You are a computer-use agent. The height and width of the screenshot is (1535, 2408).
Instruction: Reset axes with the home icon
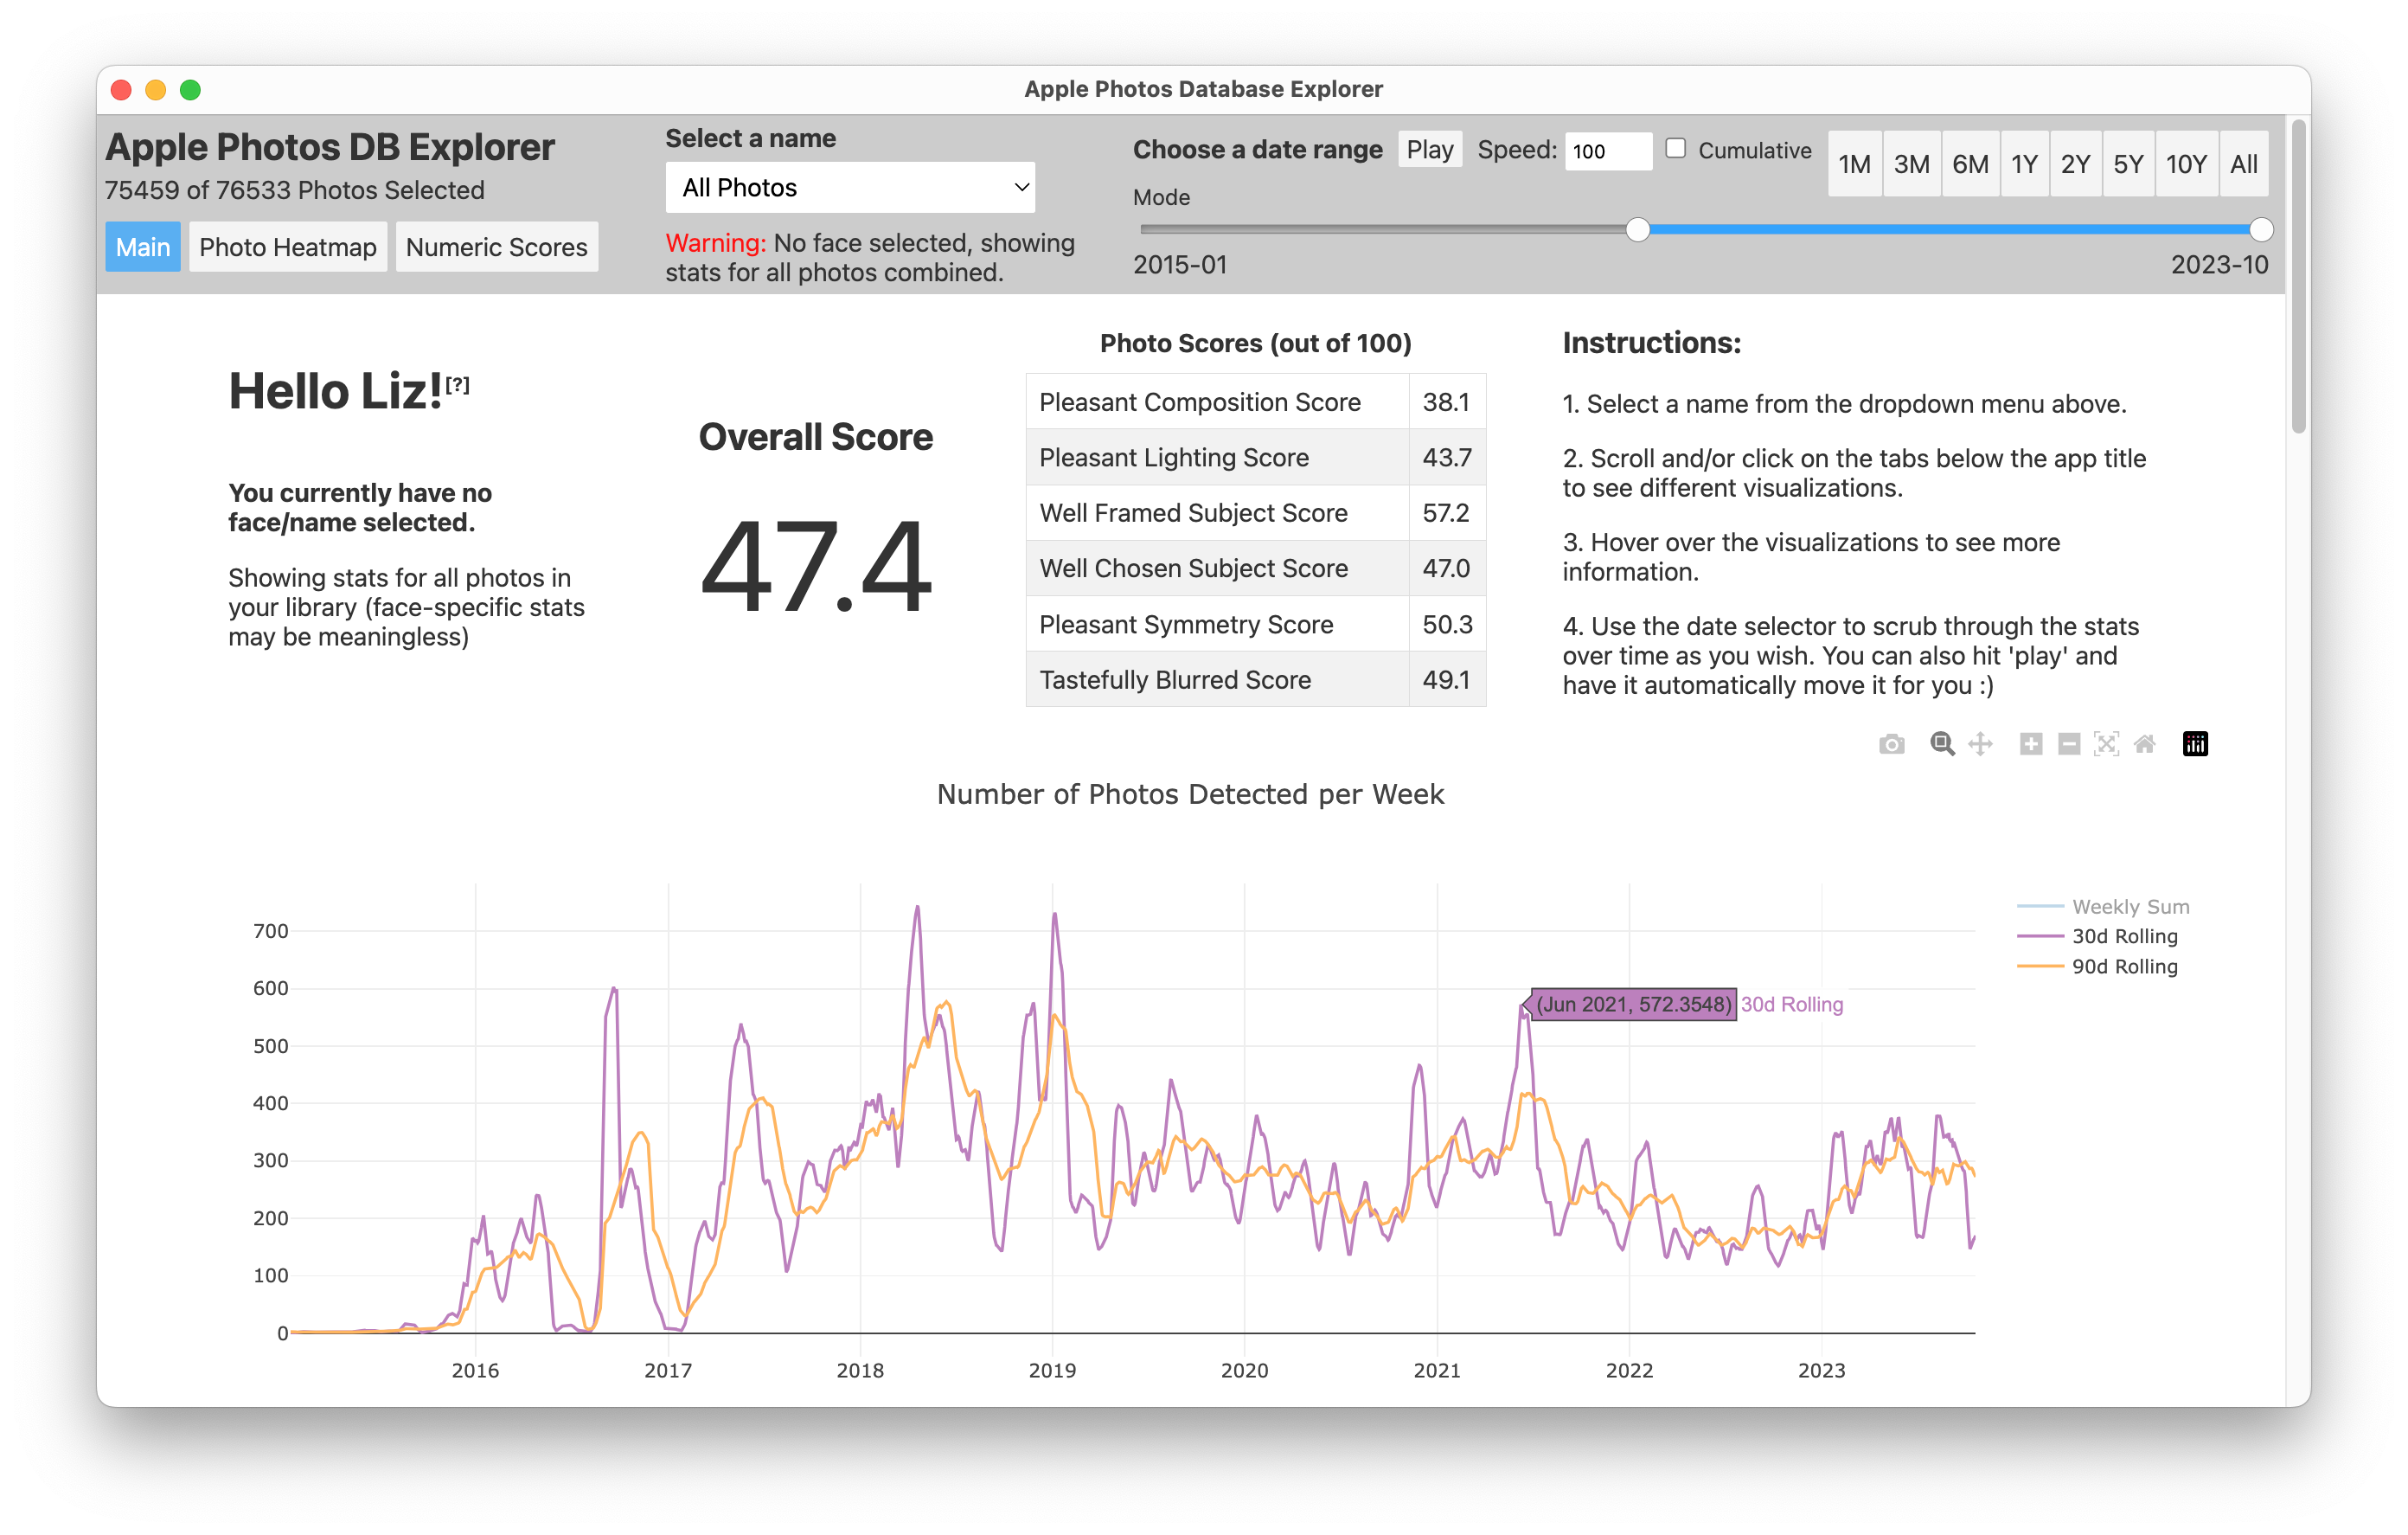pos(2144,743)
